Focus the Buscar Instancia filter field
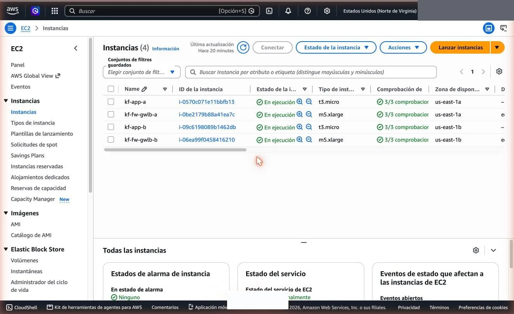514x314 pixels. tap(311, 72)
